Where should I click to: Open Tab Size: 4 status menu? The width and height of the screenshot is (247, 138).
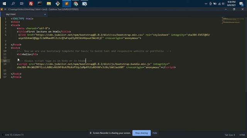click(230, 135)
